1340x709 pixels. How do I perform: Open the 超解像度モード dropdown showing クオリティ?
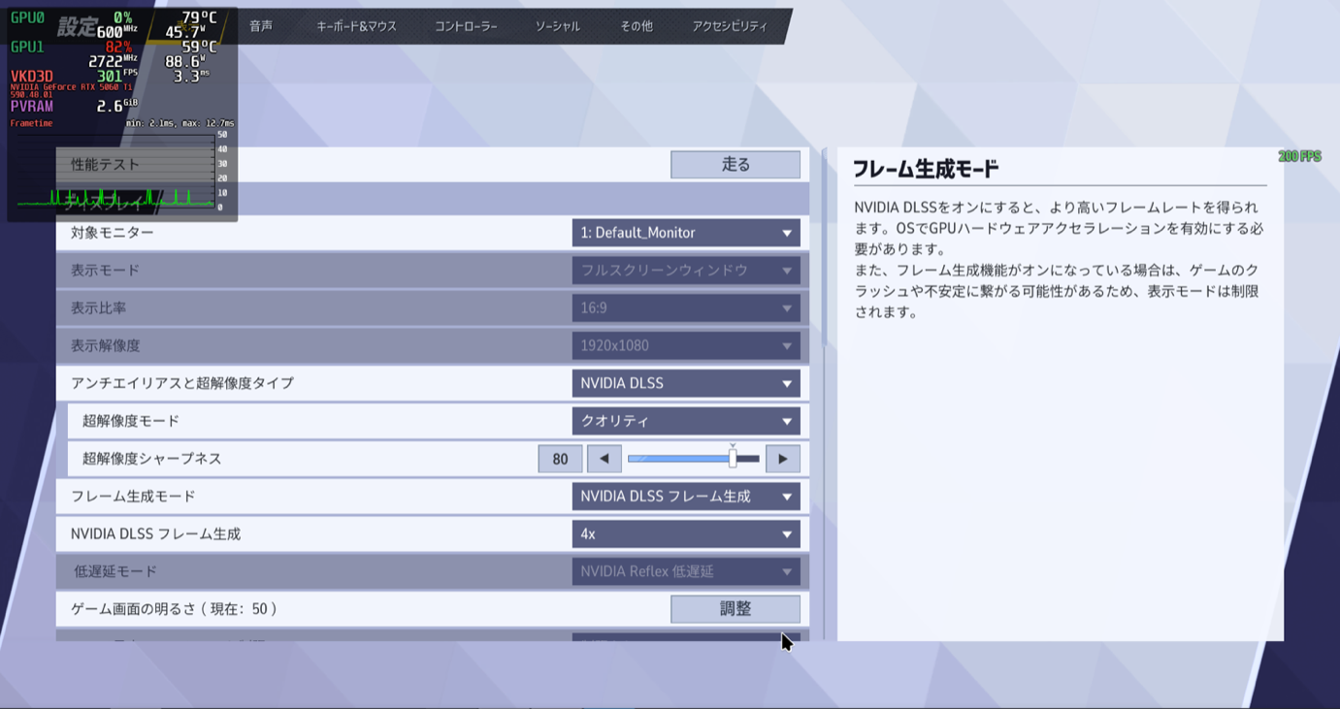686,421
